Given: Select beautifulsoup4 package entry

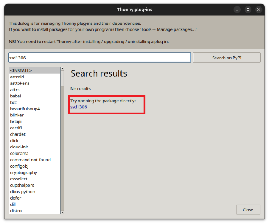Looking at the screenshot, I should (x=35, y=109).
